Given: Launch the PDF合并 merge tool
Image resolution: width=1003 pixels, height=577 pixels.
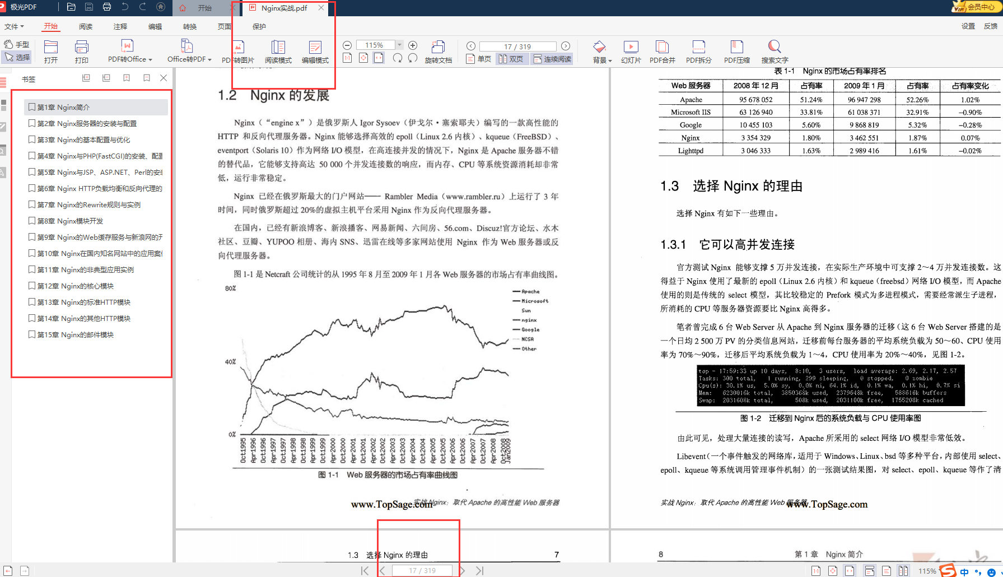Looking at the screenshot, I should tap(662, 51).
